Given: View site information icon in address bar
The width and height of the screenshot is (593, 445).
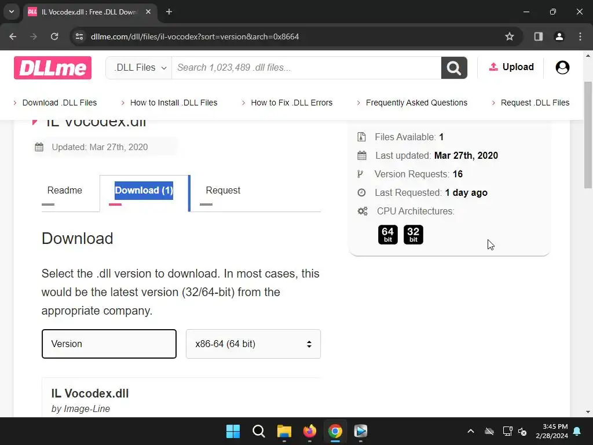Looking at the screenshot, I should click(79, 37).
